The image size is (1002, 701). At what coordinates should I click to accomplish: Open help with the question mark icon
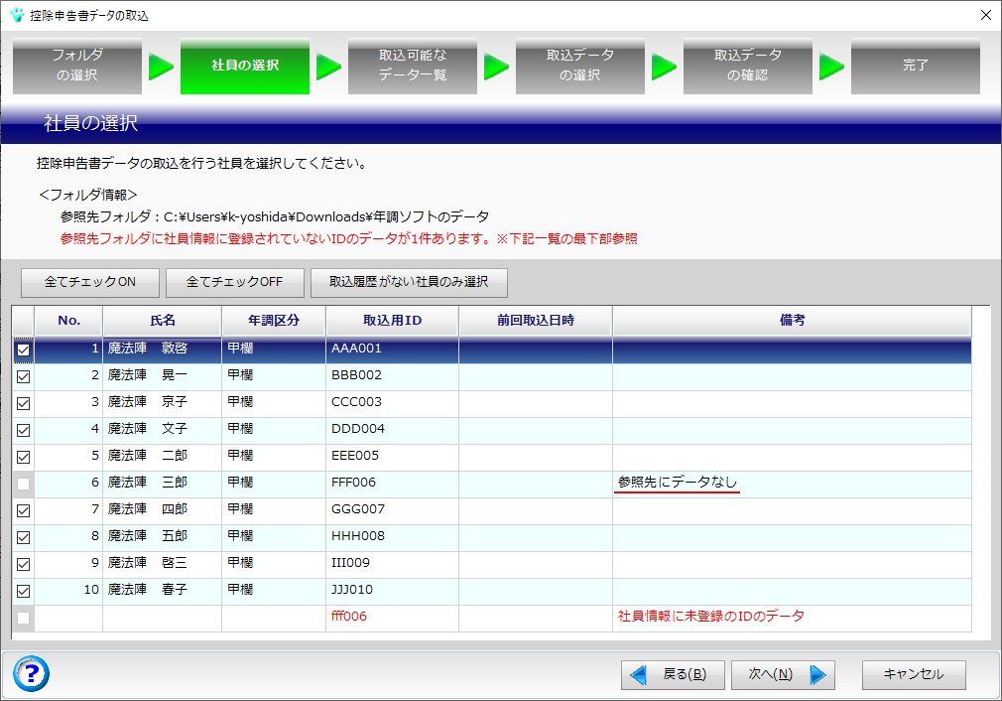coord(31,673)
